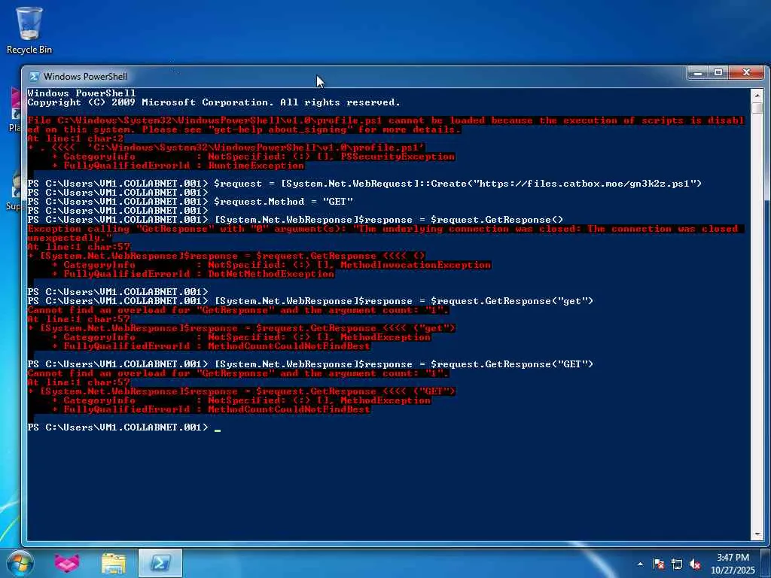Click the WebRequest Create catbox command line

point(364,184)
